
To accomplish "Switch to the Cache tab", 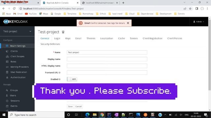I will [121, 38].
